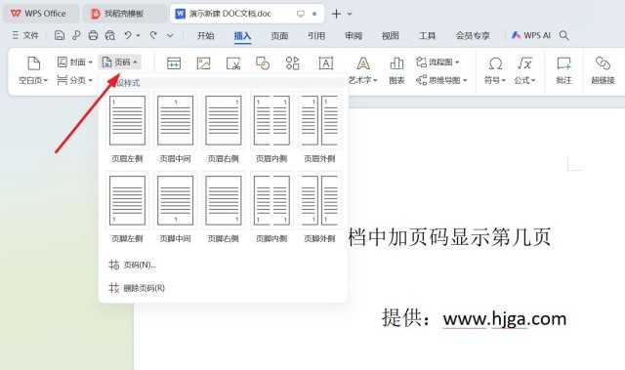This screenshot has height=370, width=625.
Task: Click the 艺术字 WordArt icon
Action: click(362, 62)
